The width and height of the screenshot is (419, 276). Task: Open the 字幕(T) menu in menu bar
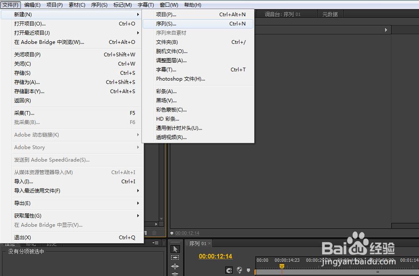click(146, 5)
